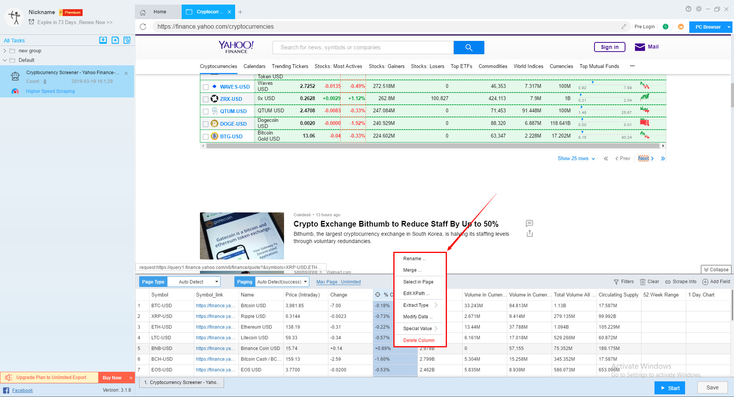This screenshot has height=397, width=734.
Task: Click the Next page link
Action: point(645,159)
